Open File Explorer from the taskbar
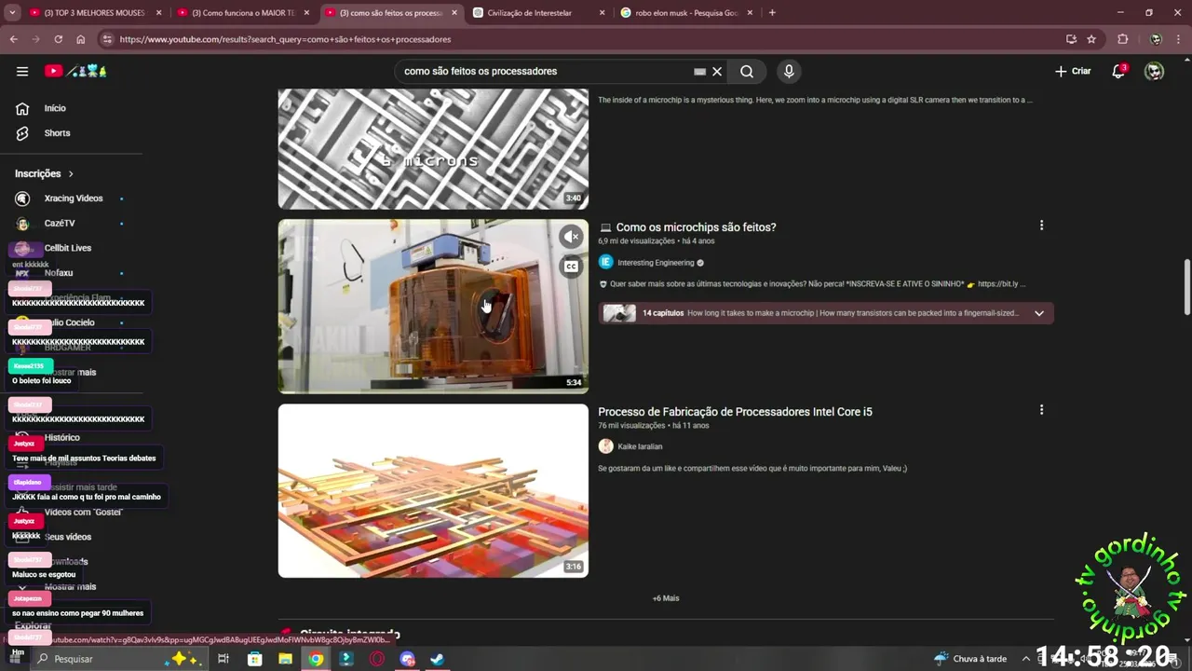 click(x=285, y=659)
